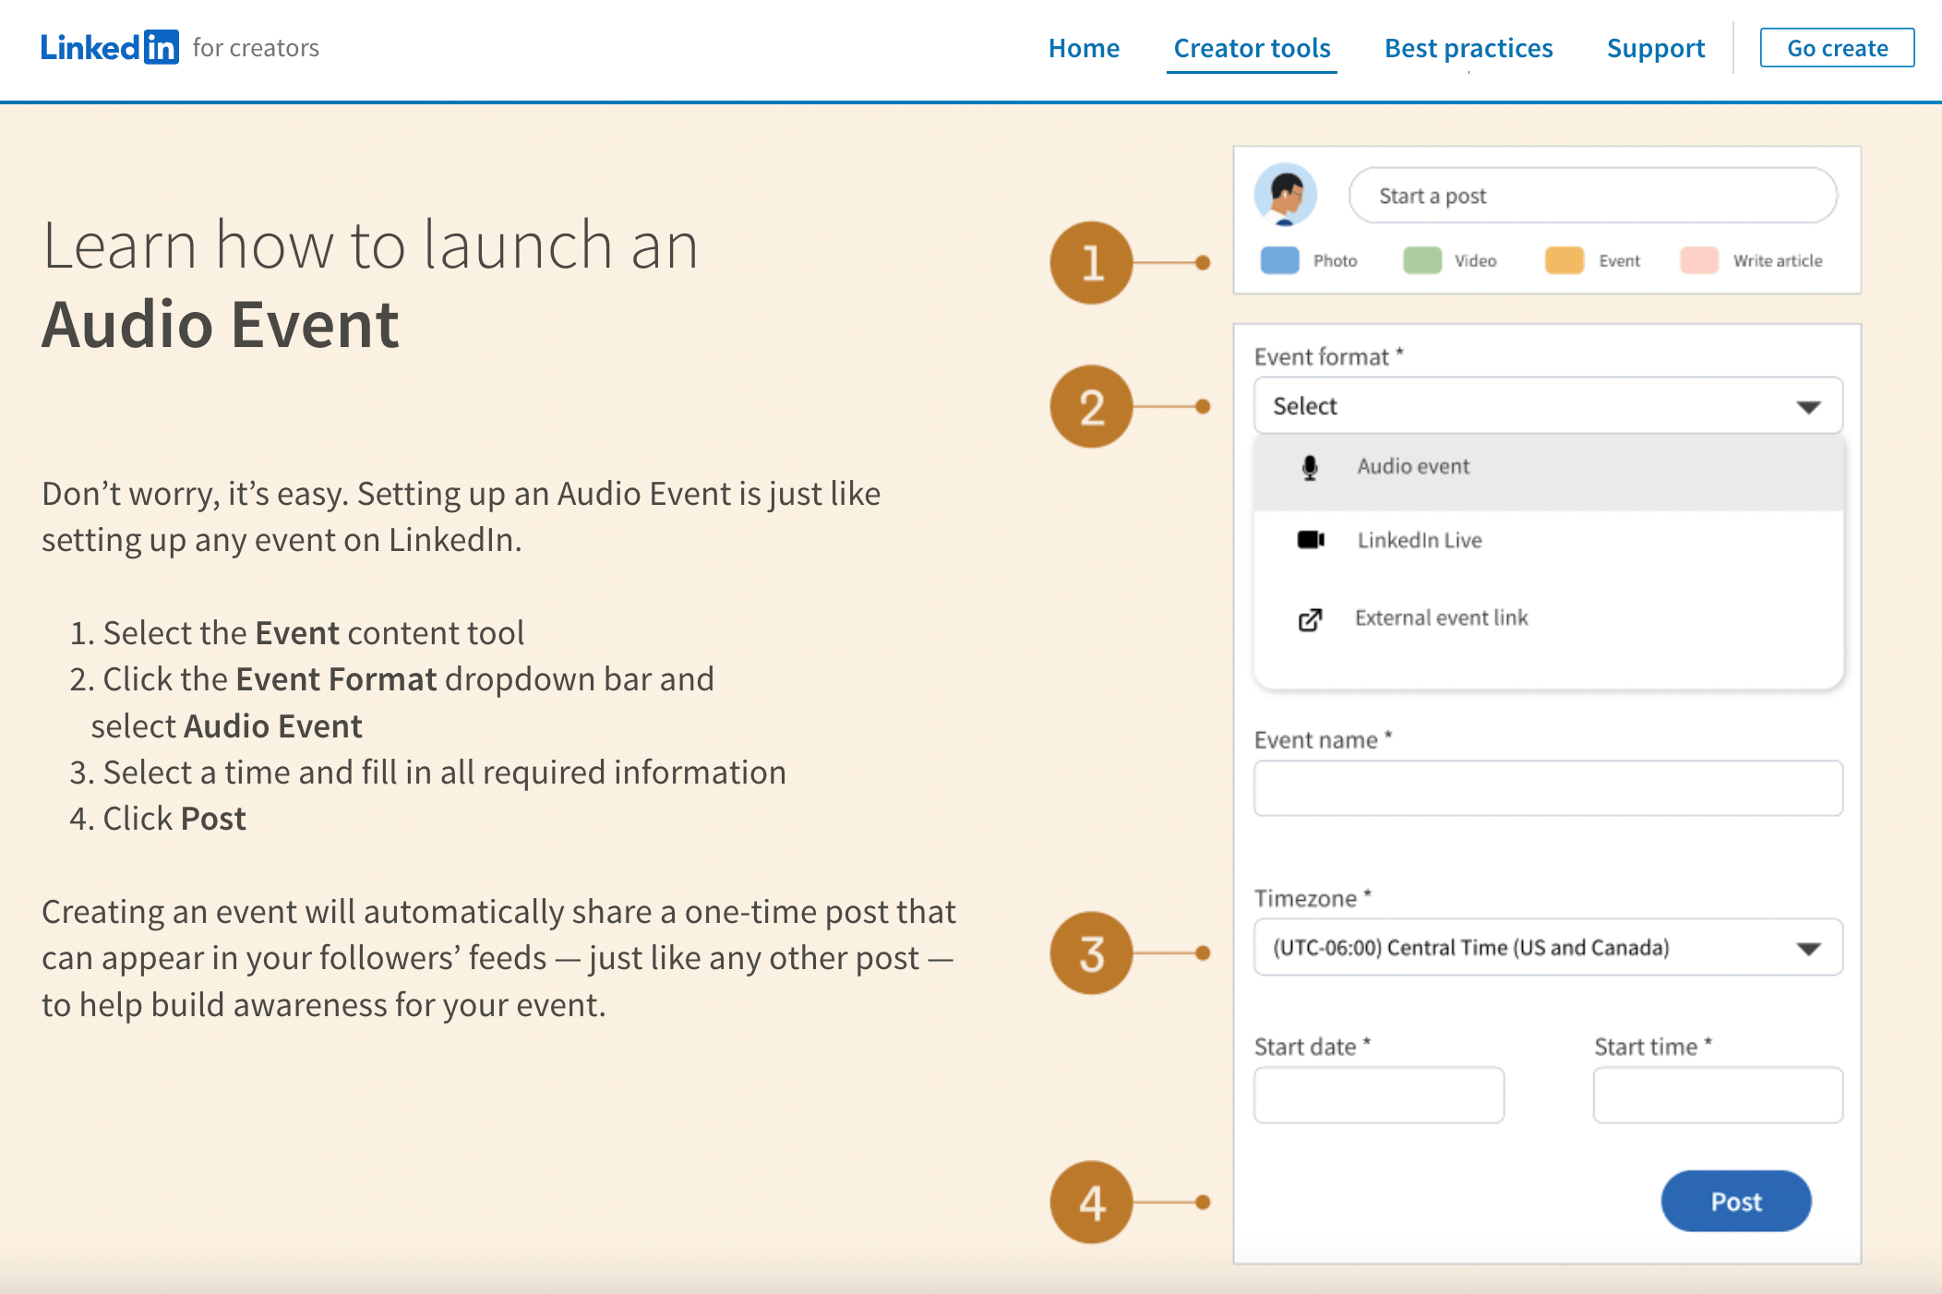This screenshot has height=1294, width=1942.
Task: Click the Event name input field
Action: (1548, 788)
